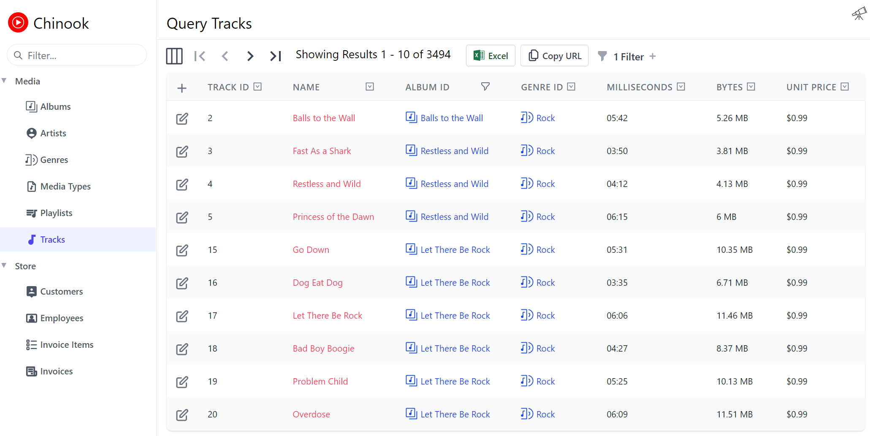The width and height of the screenshot is (870, 436).
Task: Edit the Fast As a Shark row
Action: coord(182,151)
